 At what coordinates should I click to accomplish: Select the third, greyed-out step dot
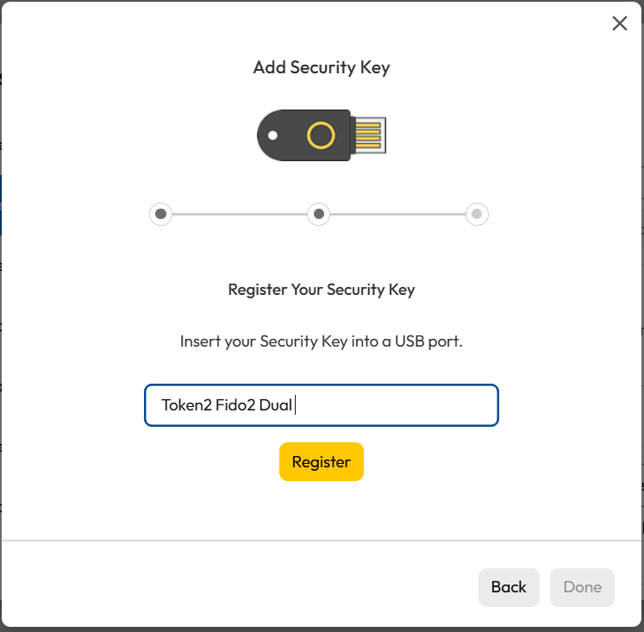pos(477,214)
